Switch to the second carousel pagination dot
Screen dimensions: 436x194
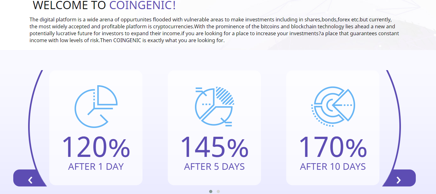click(x=218, y=191)
